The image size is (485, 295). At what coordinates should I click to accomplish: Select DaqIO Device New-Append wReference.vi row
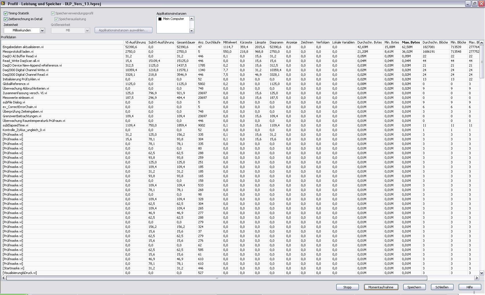click(x=240, y=65)
